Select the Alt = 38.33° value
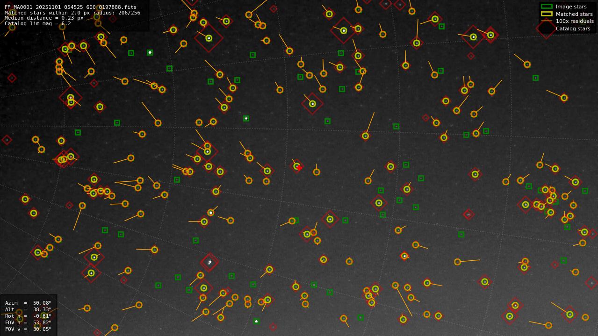Image resolution: width=598 pixels, height=336 pixels. (x=28, y=309)
